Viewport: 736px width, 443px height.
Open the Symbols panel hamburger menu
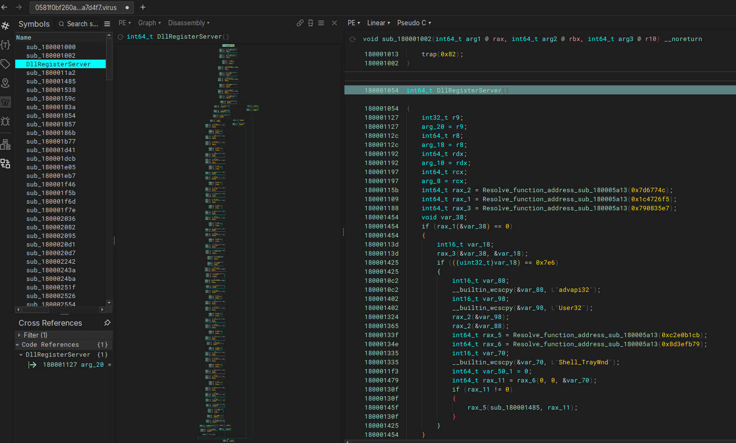coord(107,24)
